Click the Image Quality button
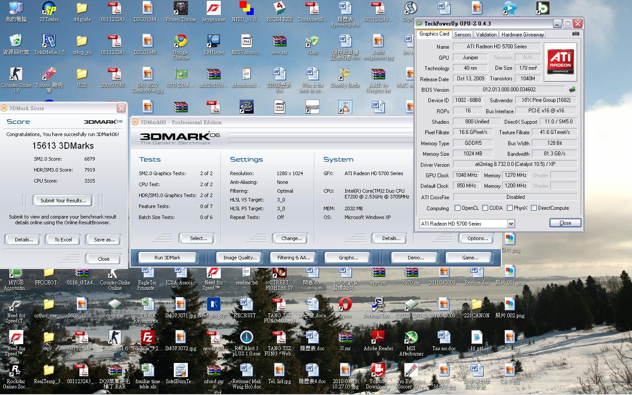Image resolution: width=632 pixels, height=395 pixels. coord(240,258)
